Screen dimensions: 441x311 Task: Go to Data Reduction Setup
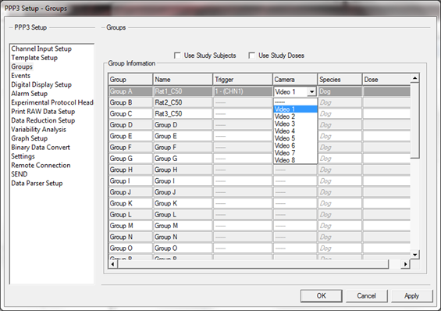pyautogui.click(x=43, y=120)
